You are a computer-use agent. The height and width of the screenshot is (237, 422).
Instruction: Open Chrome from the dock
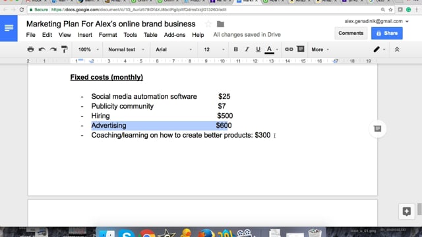coord(146,233)
